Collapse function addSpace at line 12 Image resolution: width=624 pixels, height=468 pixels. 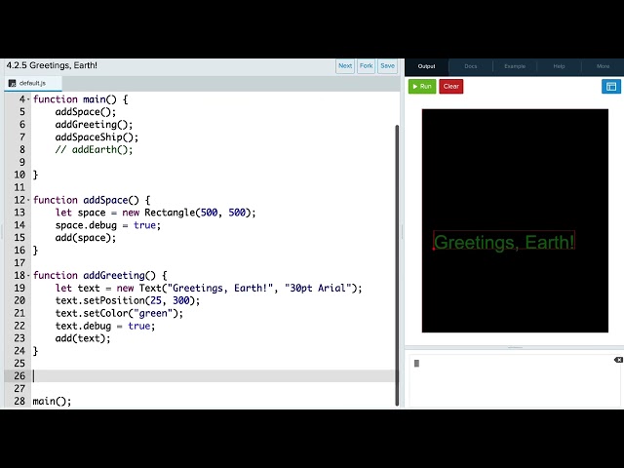[x=28, y=200]
